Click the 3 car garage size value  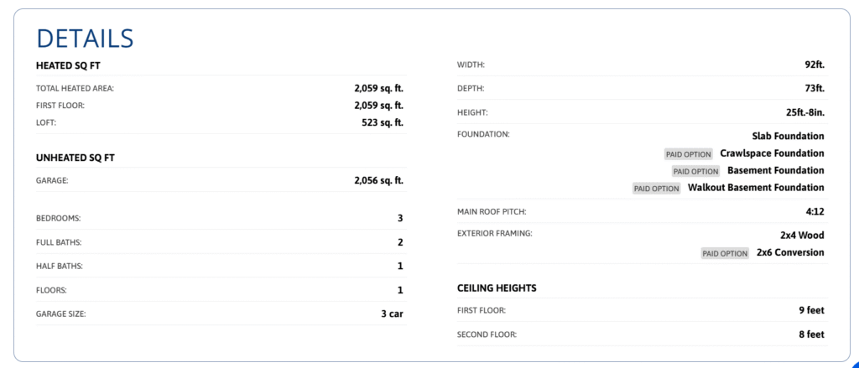tap(392, 314)
